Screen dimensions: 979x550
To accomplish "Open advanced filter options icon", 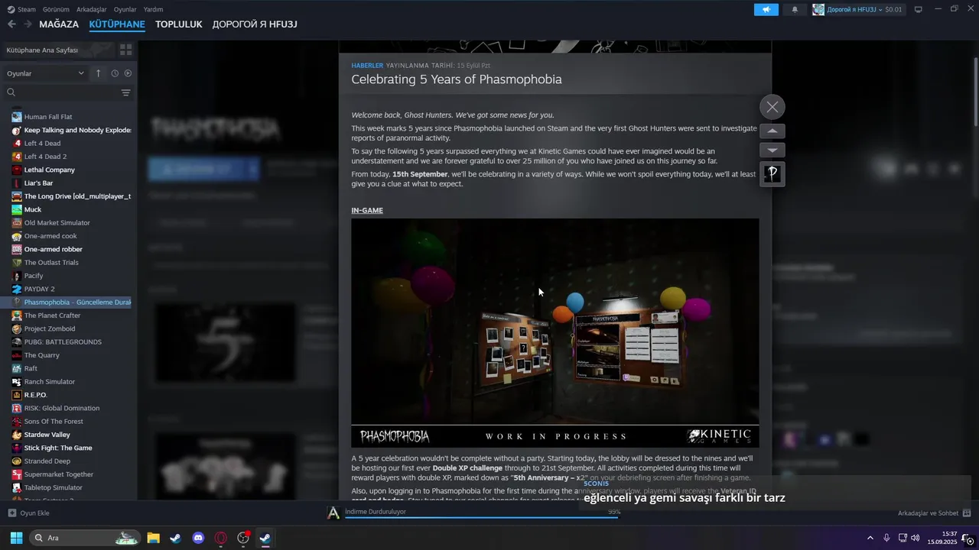I will [x=125, y=92].
